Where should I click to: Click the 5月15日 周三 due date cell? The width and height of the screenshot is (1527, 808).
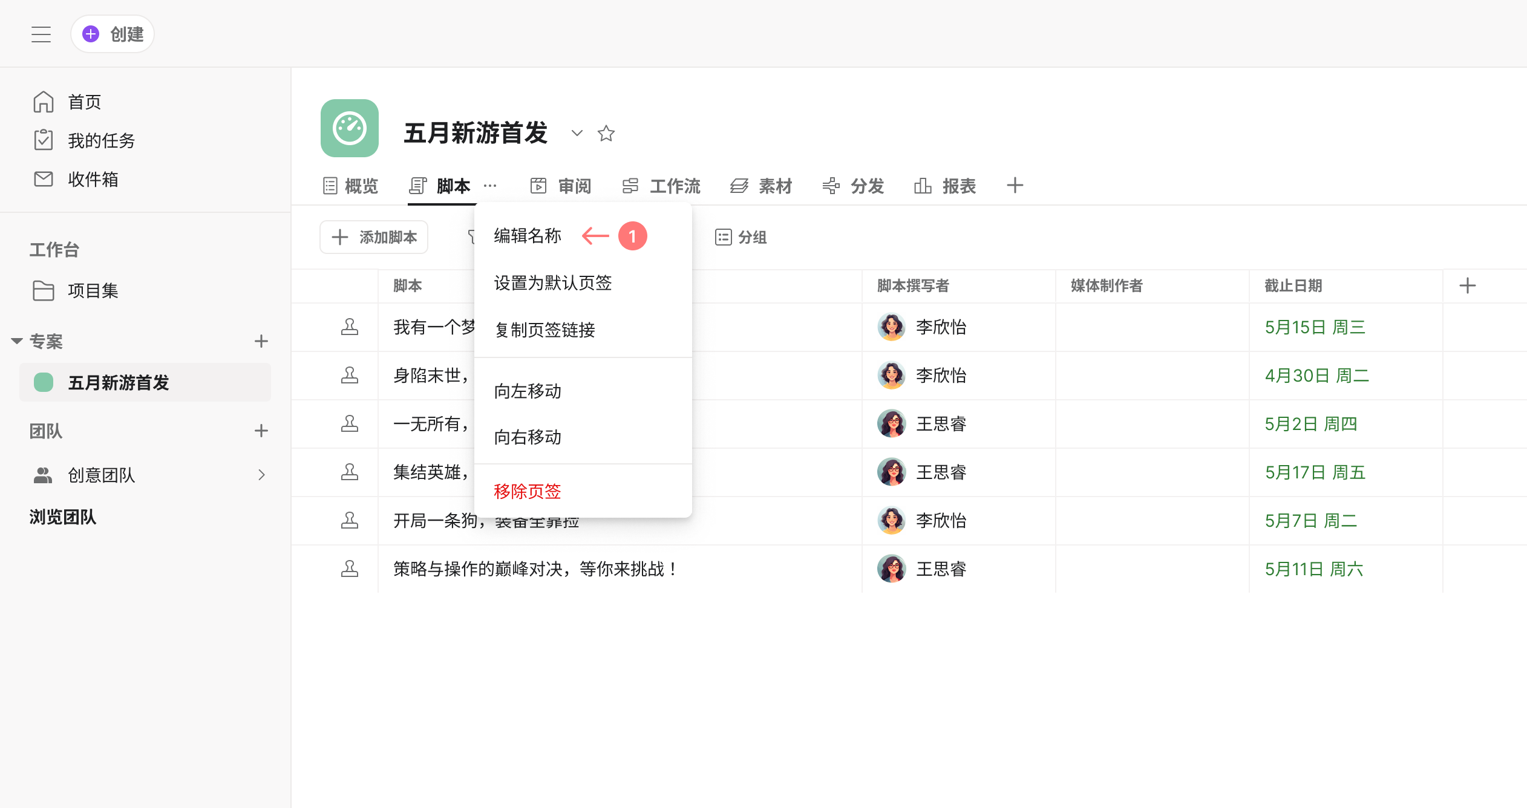pos(1315,327)
